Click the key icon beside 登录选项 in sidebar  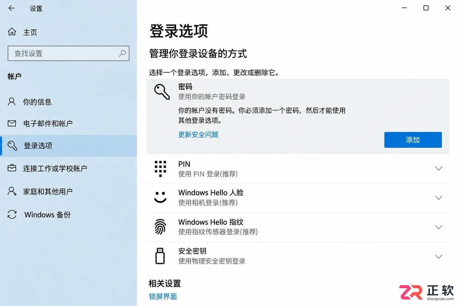tap(12, 145)
